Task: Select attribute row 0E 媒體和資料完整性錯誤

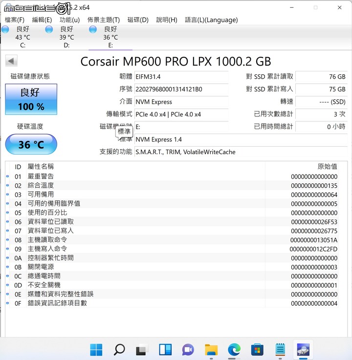Action: [172, 294]
